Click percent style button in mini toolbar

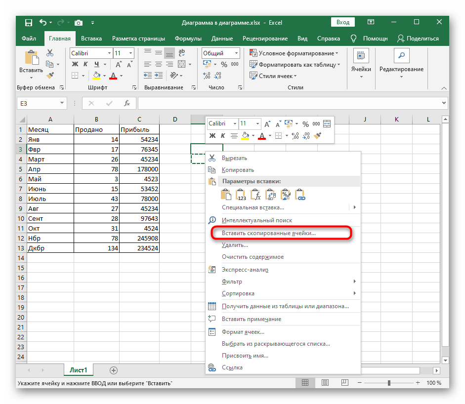(305, 124)
